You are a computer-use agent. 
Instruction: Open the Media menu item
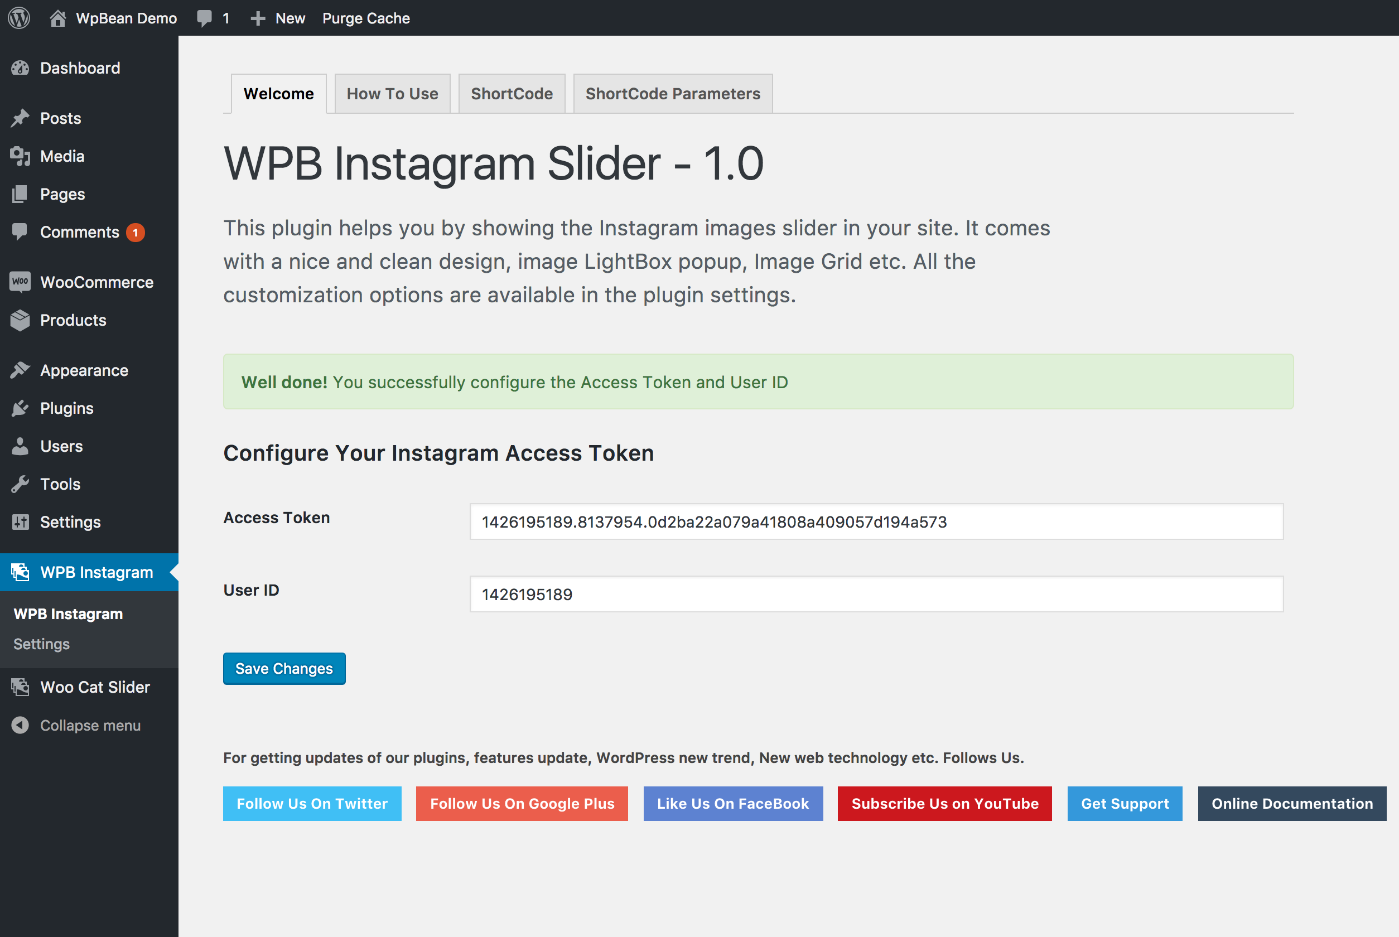pos(89,156)
